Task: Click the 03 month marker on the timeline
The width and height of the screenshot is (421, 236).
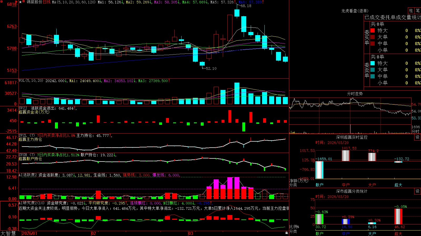Action: [191, 233]
